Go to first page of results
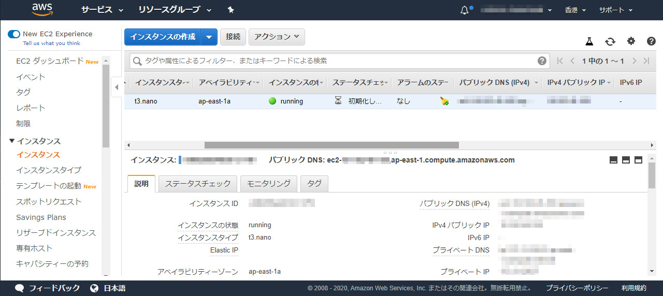This screenshot has width=663, height=296. [x=560, y=61]
